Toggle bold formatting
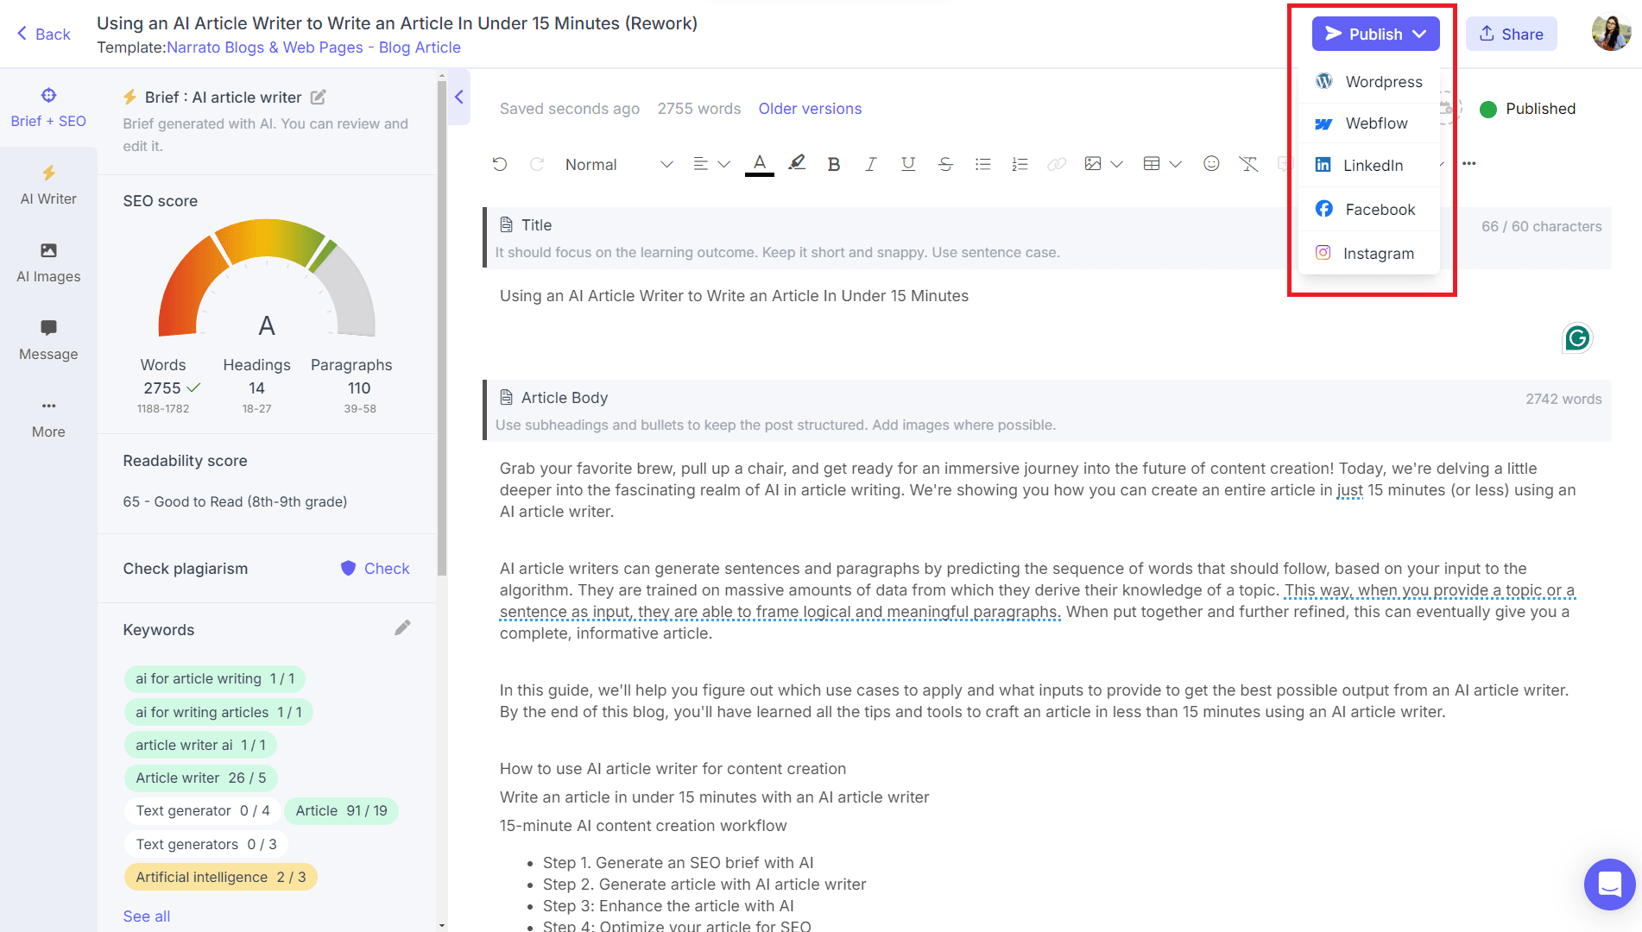This screenshot has height=932, width=1642. pos(834,164)
